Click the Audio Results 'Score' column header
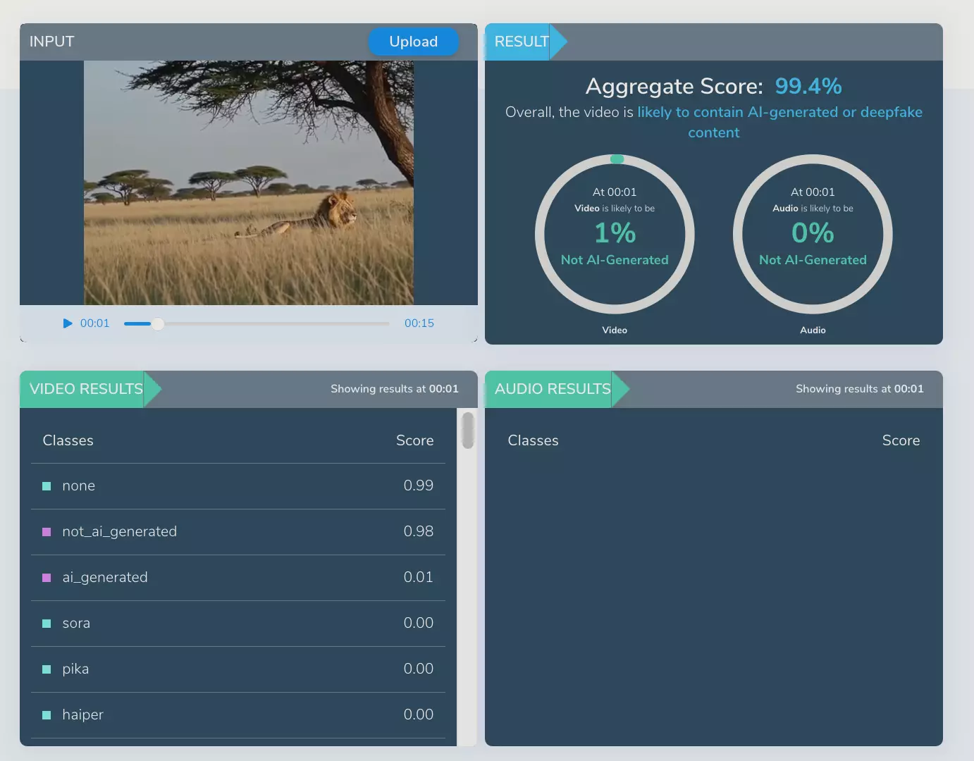Image resolution: width=974 pixels, height=761 pixels. tap(901, 440)
